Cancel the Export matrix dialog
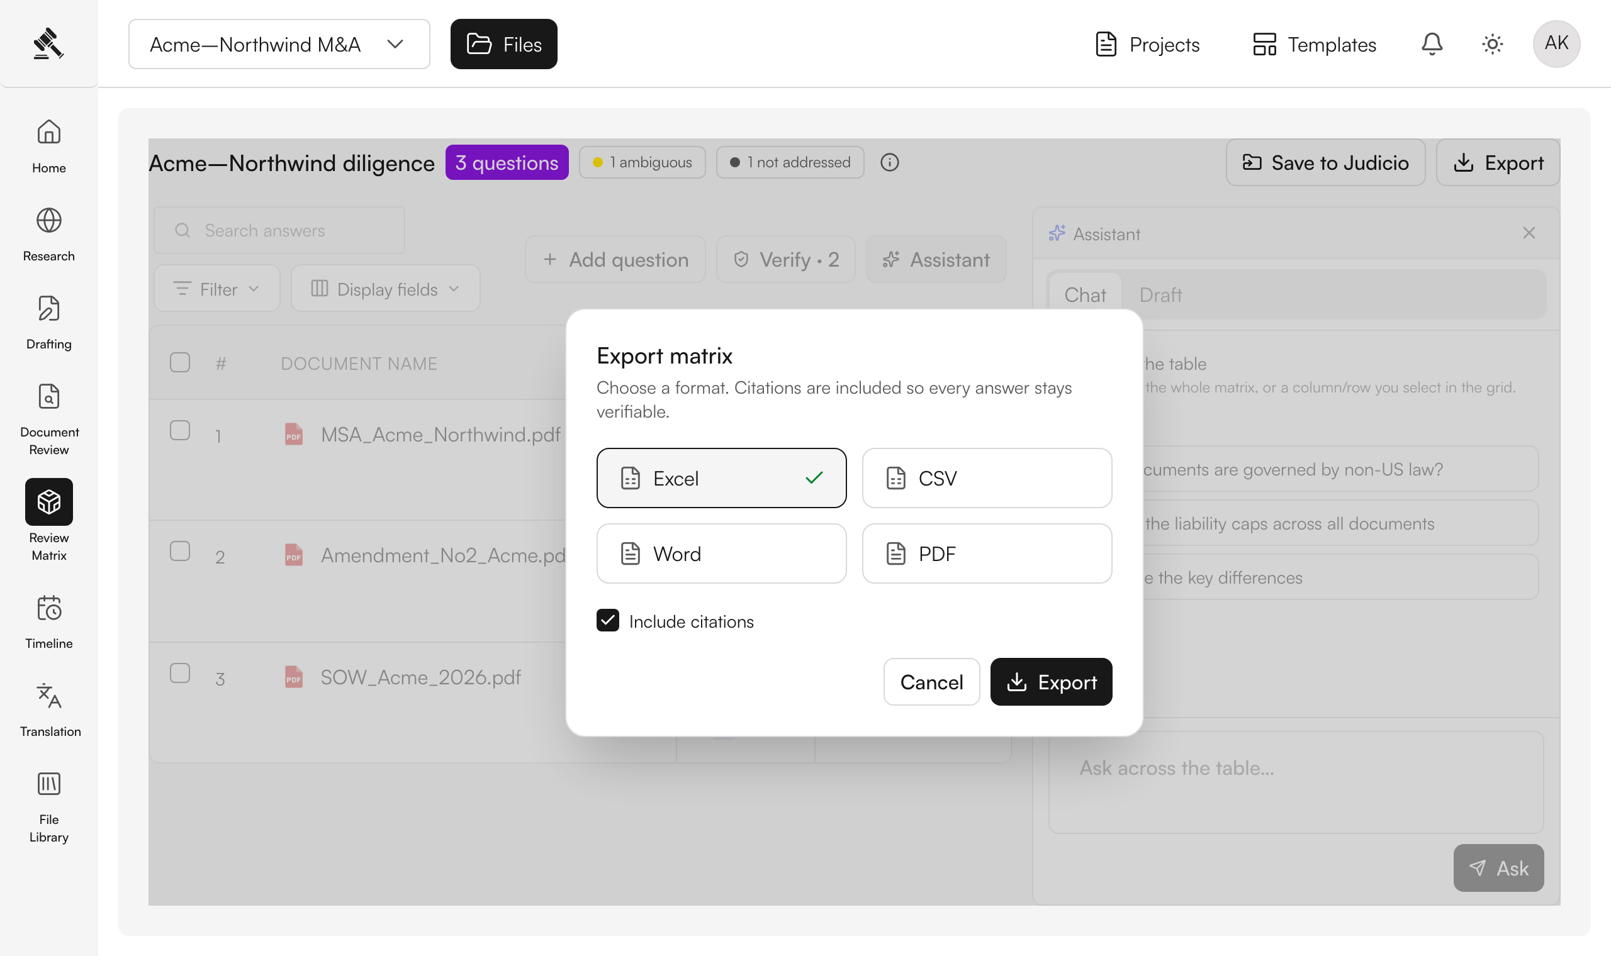This screenshot has width=1611, height=956. [931, 682]
